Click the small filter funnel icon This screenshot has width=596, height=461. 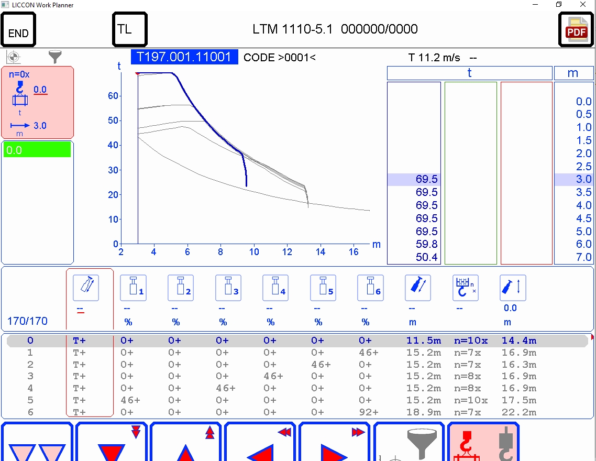[55, 57]
